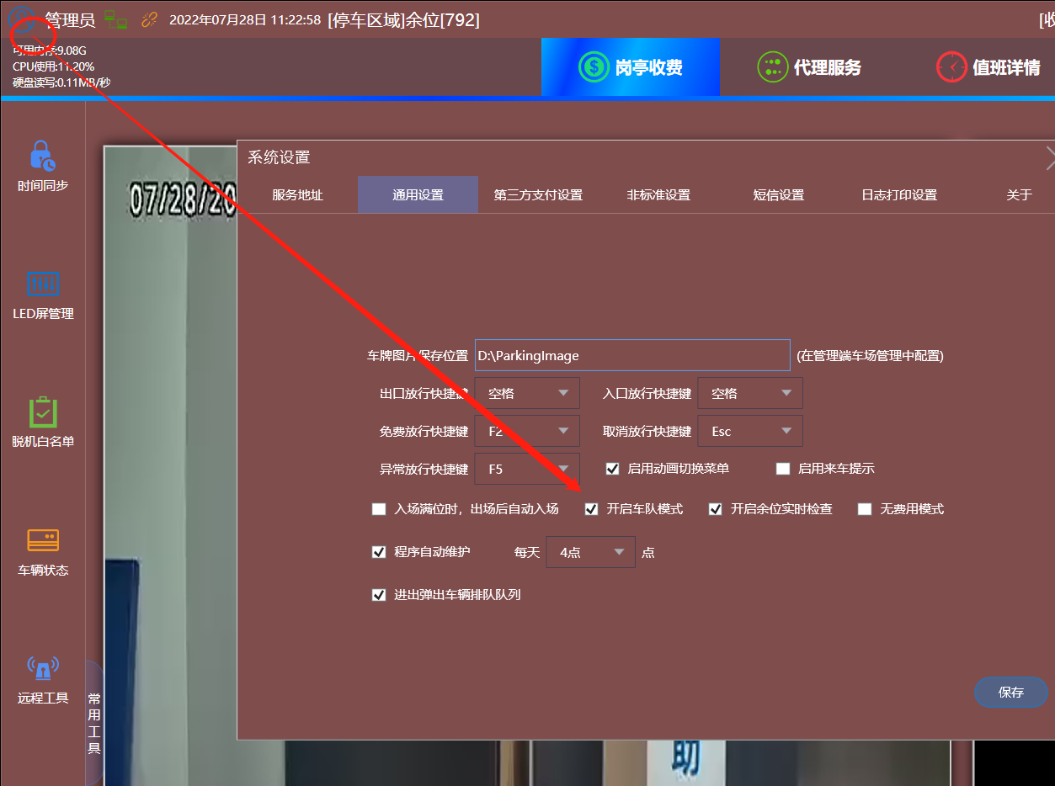1055x786 pixels.
Task: Expand the 入口放行快捷键 dropdown
Action: tap(750, 393)
